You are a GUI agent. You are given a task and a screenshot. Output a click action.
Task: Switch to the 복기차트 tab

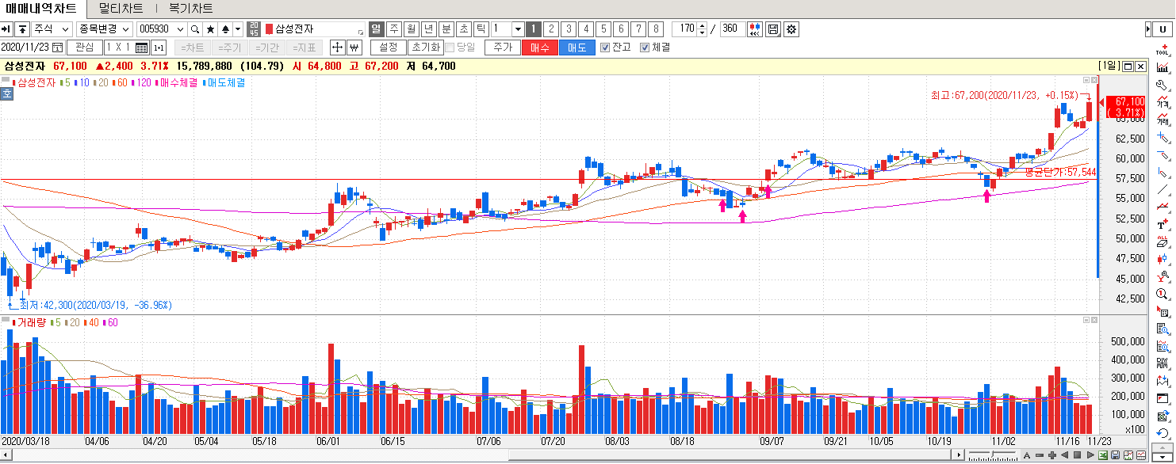190,9
